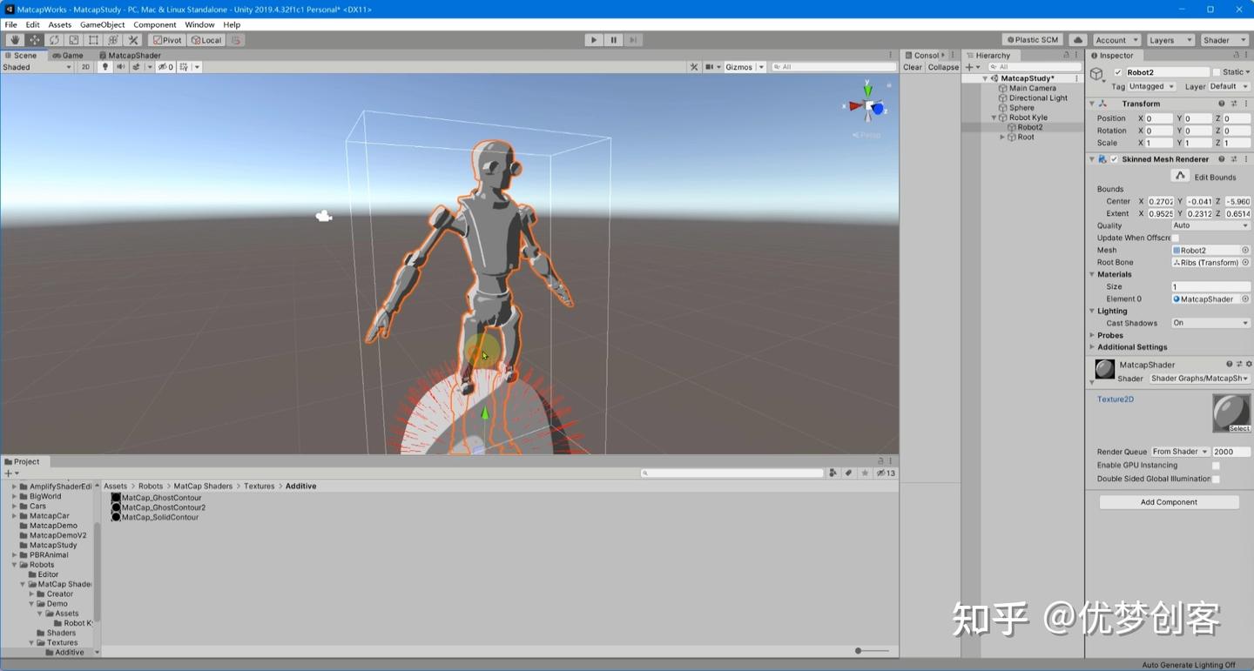This screenshot has height=671, width=1254.
Task: Open the Quality Auto dropdown
Action: coord(1211,226)
